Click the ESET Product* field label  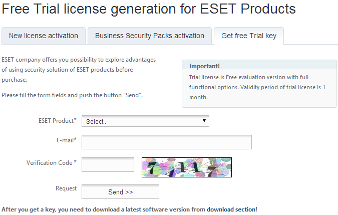coord(58,121)
